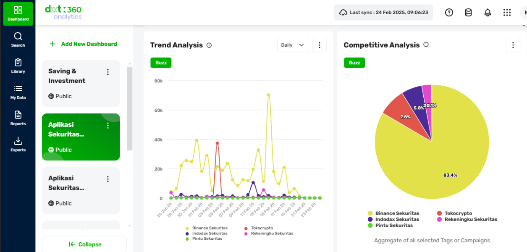Open the Dashboard section in sidebar
The image size is (527, 252).
(18, 14)
